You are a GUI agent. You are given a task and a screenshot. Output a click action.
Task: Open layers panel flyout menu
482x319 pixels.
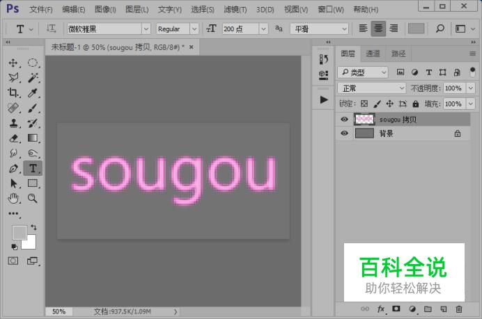(472, 54)
